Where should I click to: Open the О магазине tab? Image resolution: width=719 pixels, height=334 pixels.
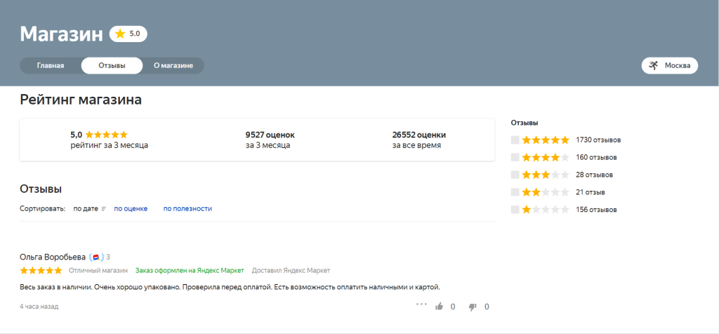(x=173, y=65)
